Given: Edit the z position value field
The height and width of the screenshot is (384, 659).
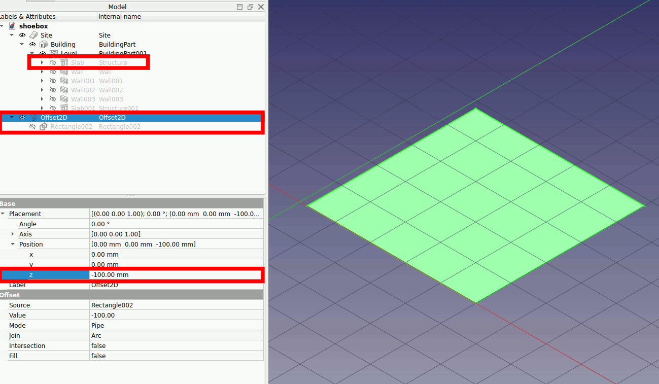Looking at the screenshot, I should pyautogui.click(x=175, y=274).
